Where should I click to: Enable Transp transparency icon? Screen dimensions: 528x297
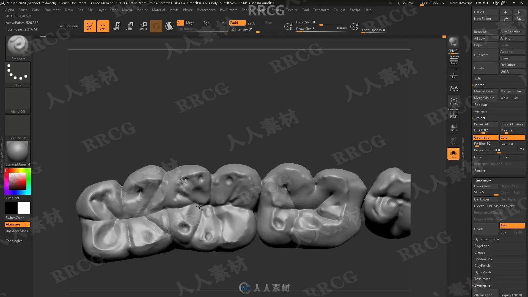(x=453, y=127)
